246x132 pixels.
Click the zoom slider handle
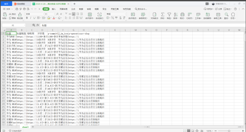tap(229, 131)
